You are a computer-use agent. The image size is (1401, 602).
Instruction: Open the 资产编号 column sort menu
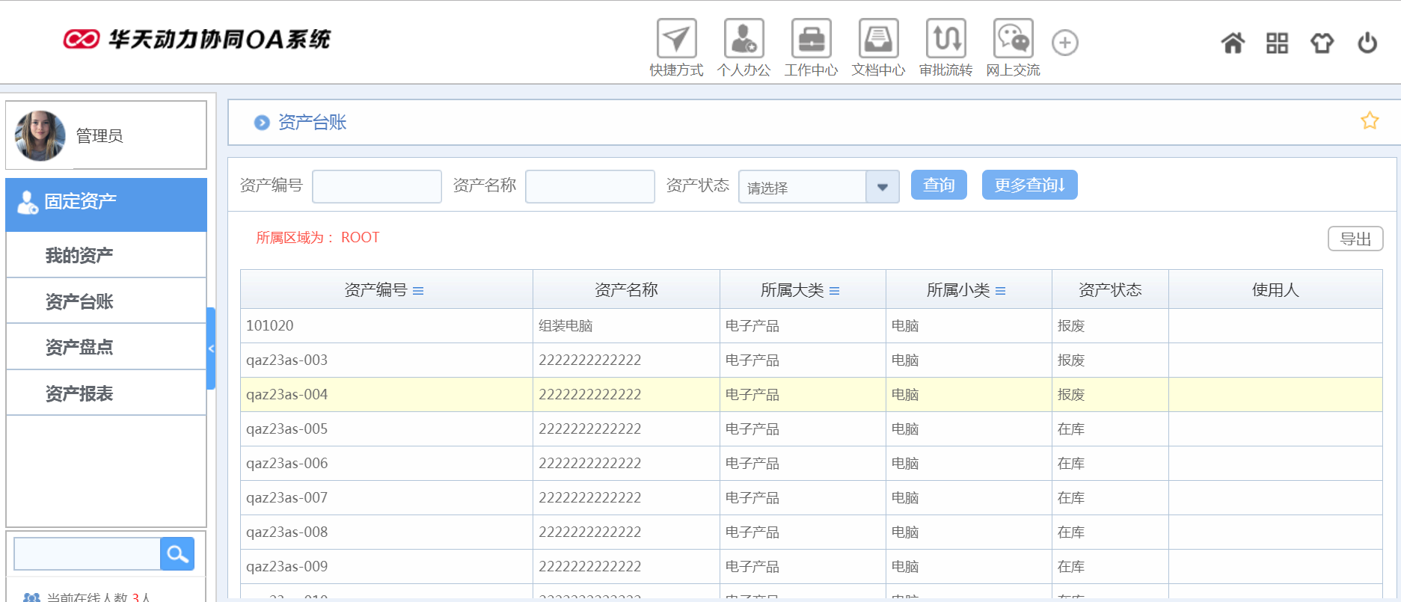tap(418, 291)
